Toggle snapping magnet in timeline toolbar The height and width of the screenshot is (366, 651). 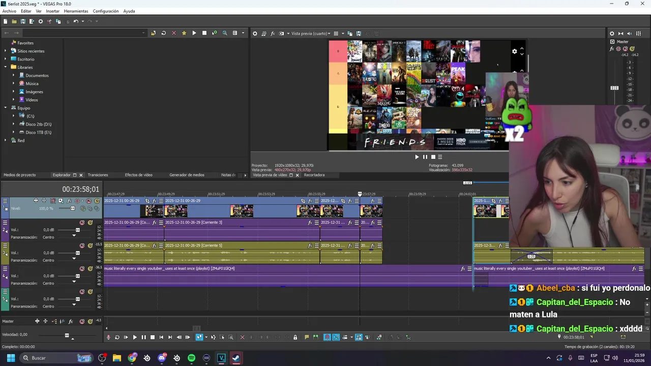[x=327, y=337]
